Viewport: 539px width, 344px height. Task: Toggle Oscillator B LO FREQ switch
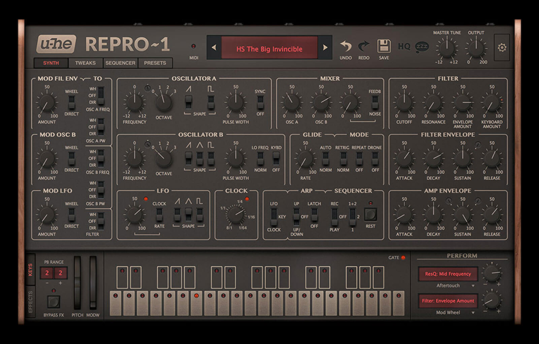(260, 158)
